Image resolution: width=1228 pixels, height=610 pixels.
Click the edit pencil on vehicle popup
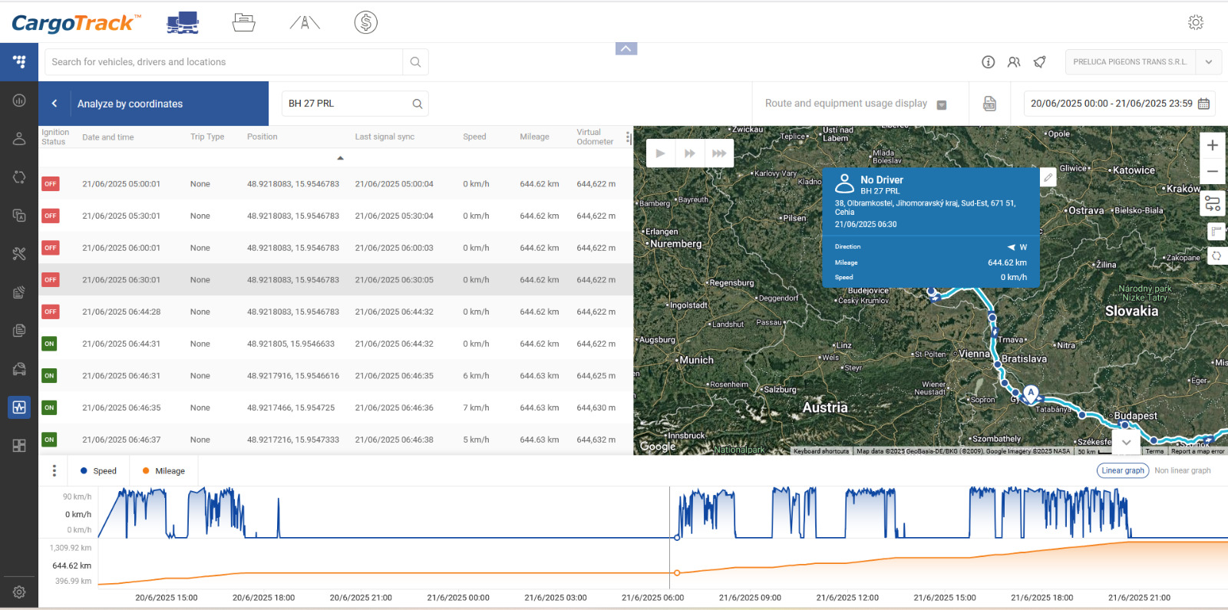click(x=1048, y=178)
